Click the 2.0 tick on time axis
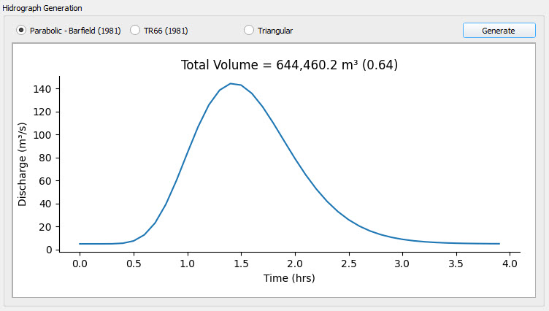 click(295, 263)
